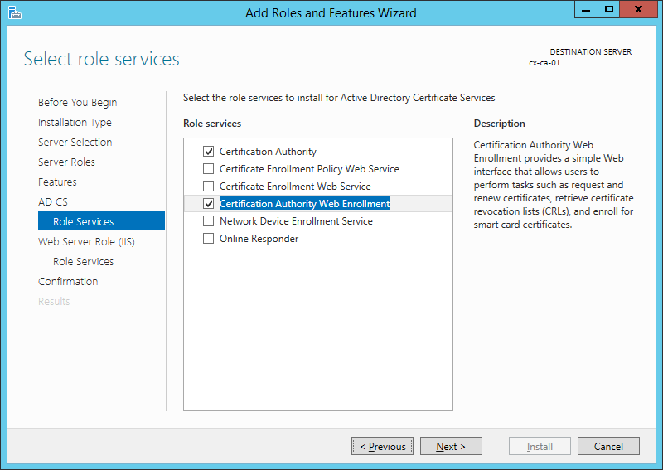
Task: Jump to the Confirmation page
Action: 68,282
